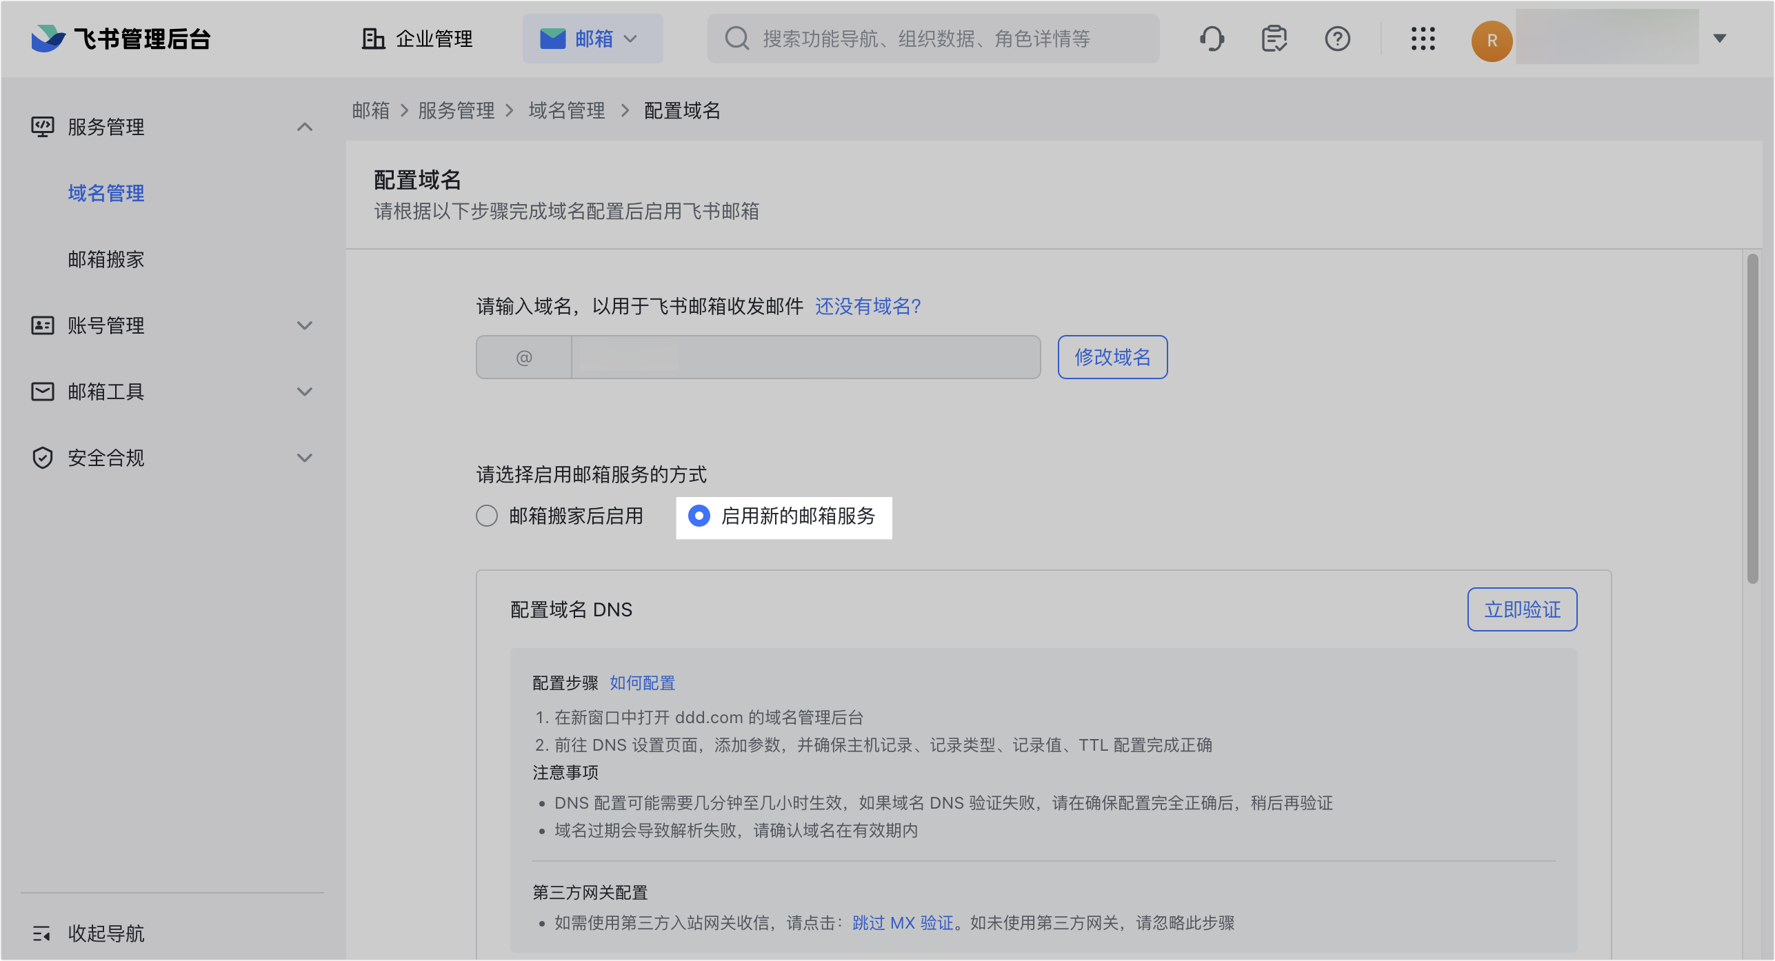Click the collapse navigation icon
The height and width of the screenshot is (961, 1775).
pyautogui.click(x=41, y=933)
